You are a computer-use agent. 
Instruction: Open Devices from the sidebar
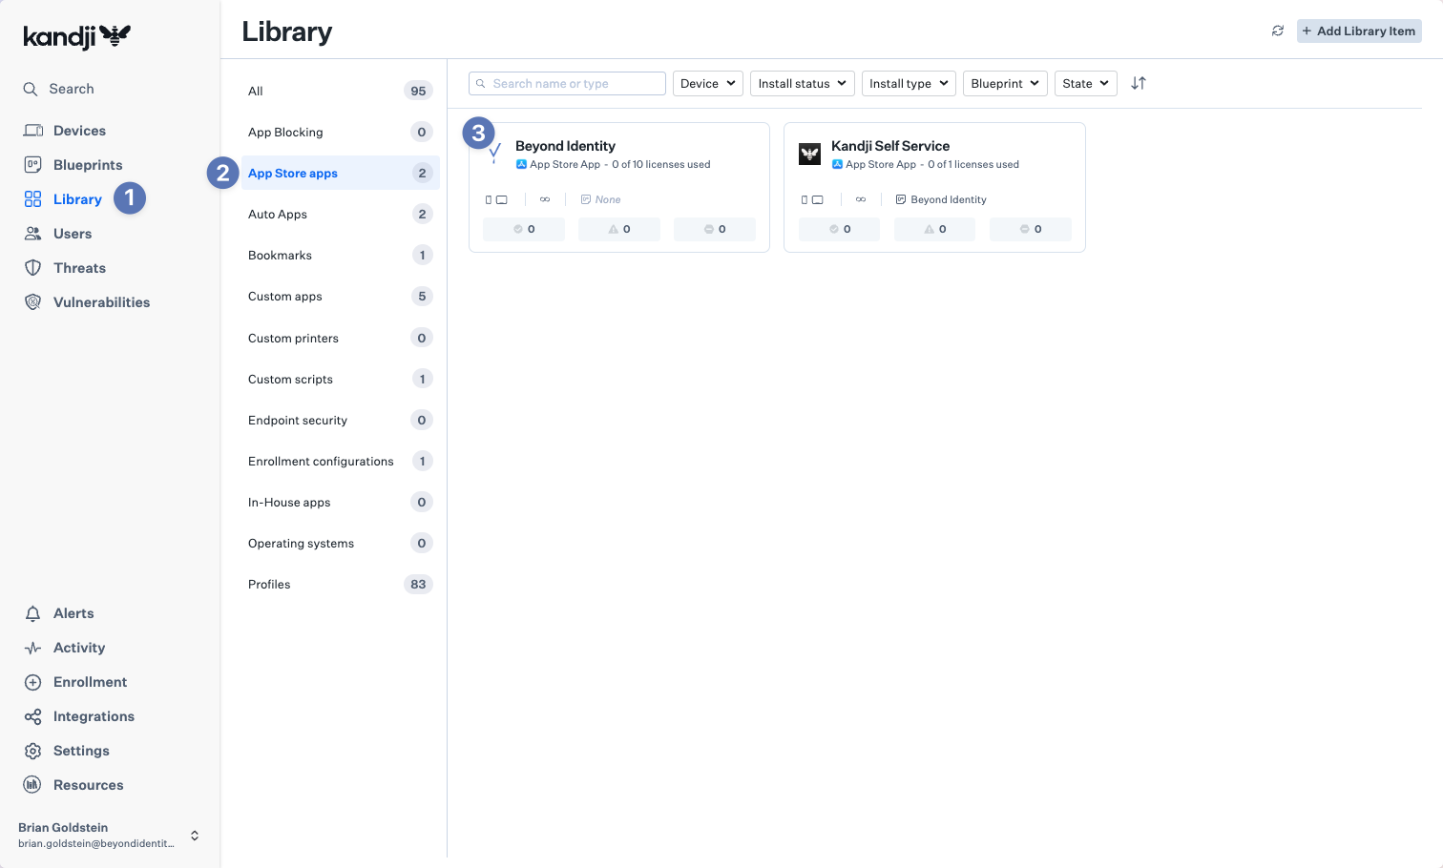(x=79, y=131)
